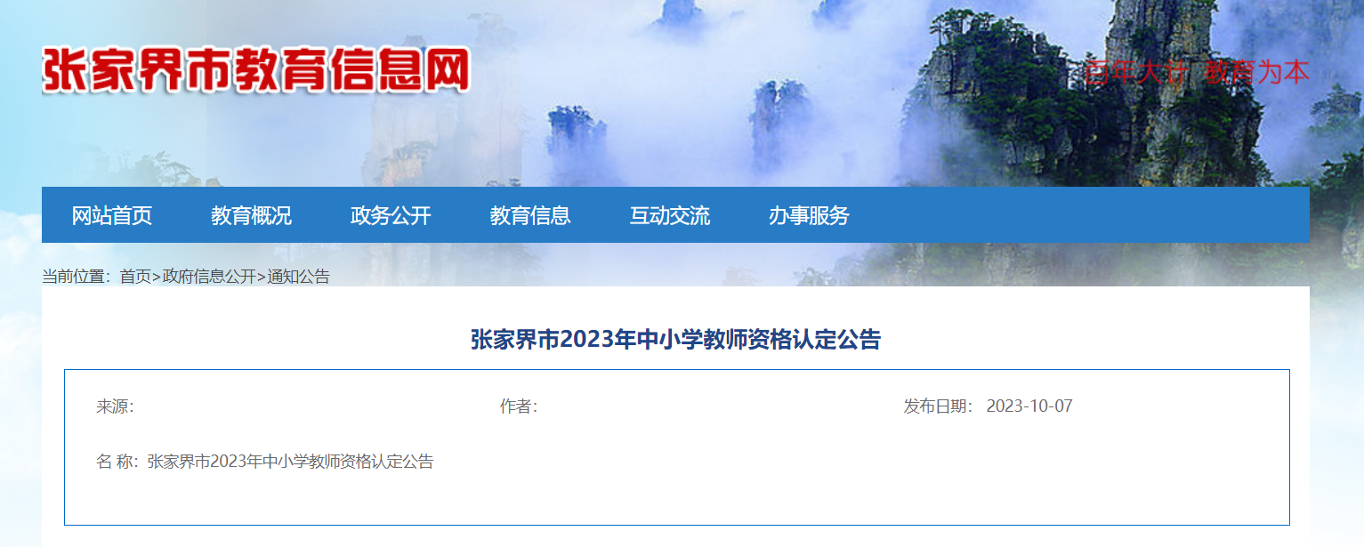Click the bold blue article title heading
Image resolution: width=1364 pixels, height=547 pixels.
pyautogui.click(x=675, y=340)
